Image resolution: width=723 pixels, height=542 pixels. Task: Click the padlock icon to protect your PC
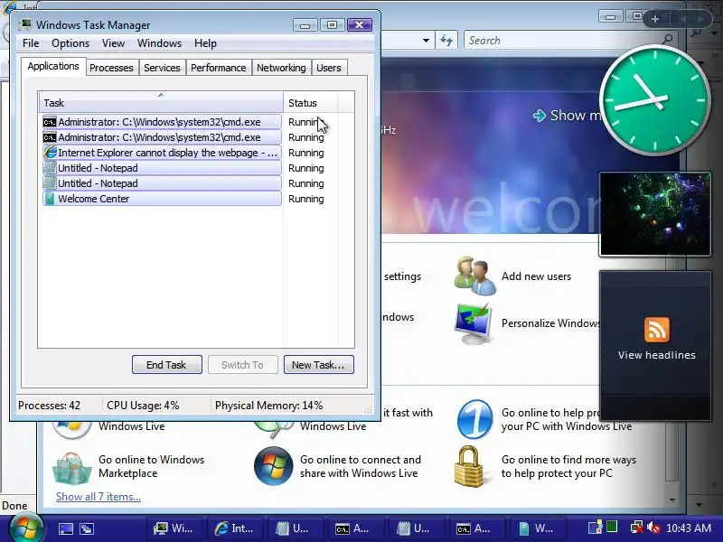[468, 466]
